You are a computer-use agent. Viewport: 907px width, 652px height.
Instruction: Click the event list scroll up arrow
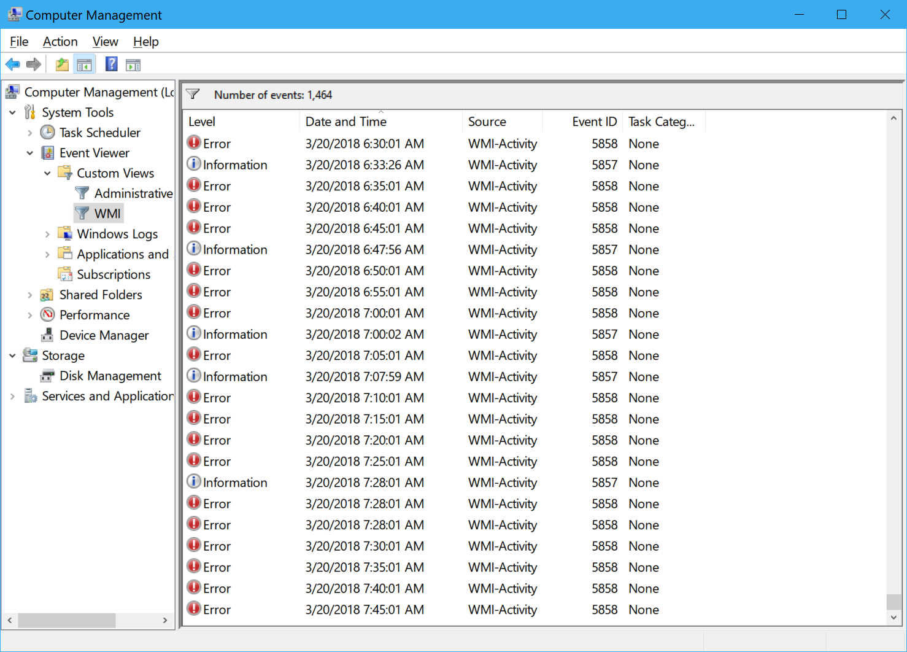[x=893, y=118]
